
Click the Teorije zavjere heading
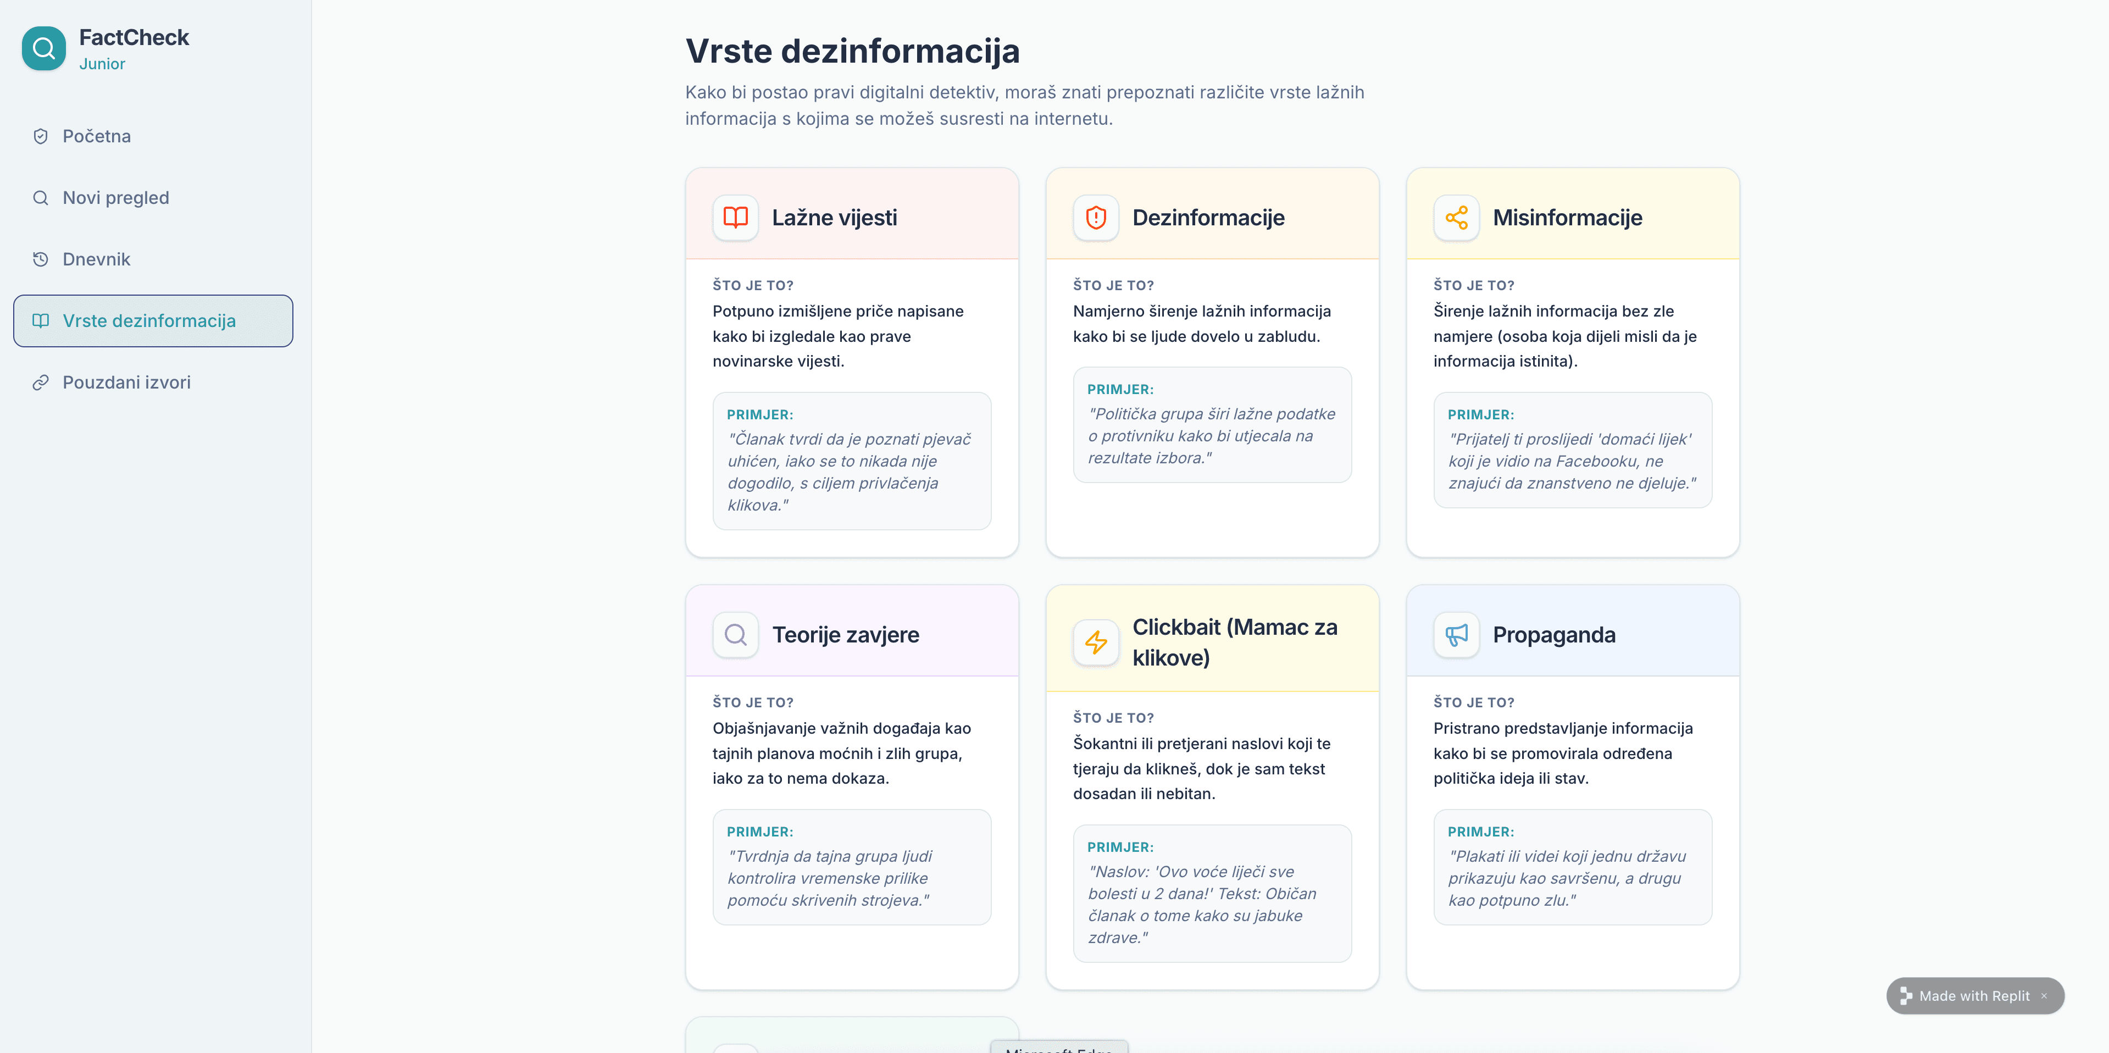pos(846,635)
